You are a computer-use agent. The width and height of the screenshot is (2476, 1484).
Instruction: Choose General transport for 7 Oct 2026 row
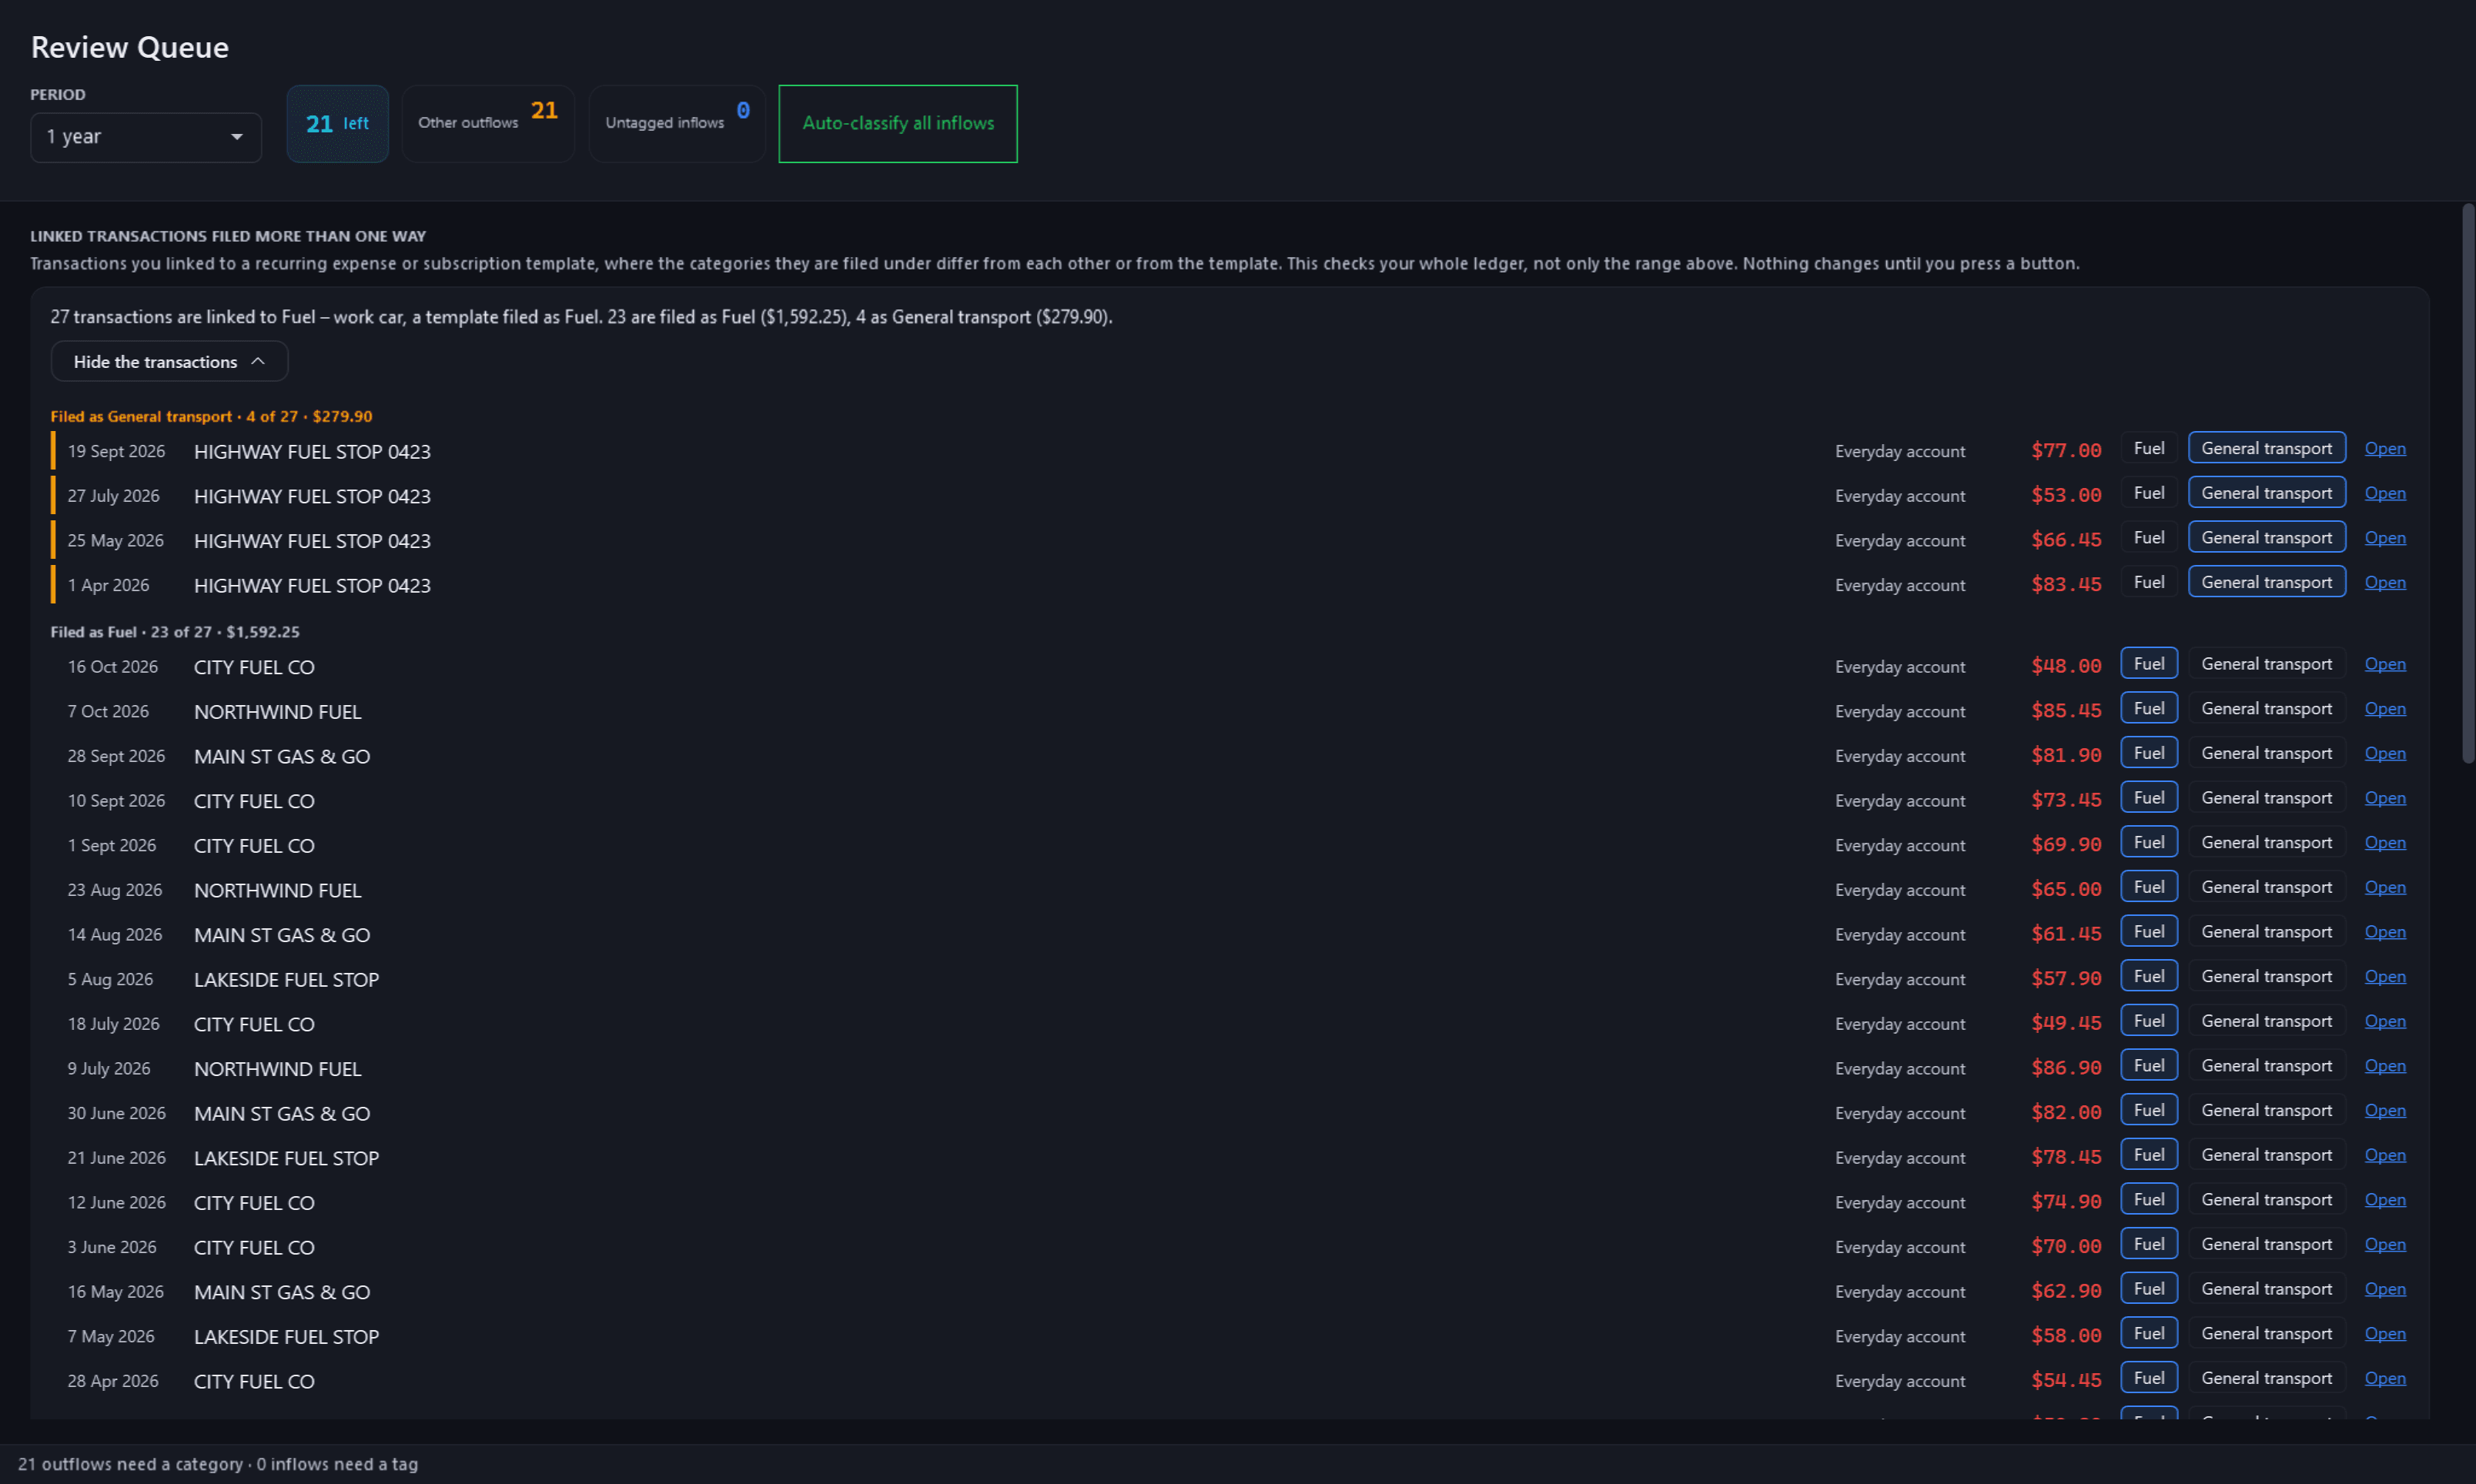click(x=2266, y=709)
